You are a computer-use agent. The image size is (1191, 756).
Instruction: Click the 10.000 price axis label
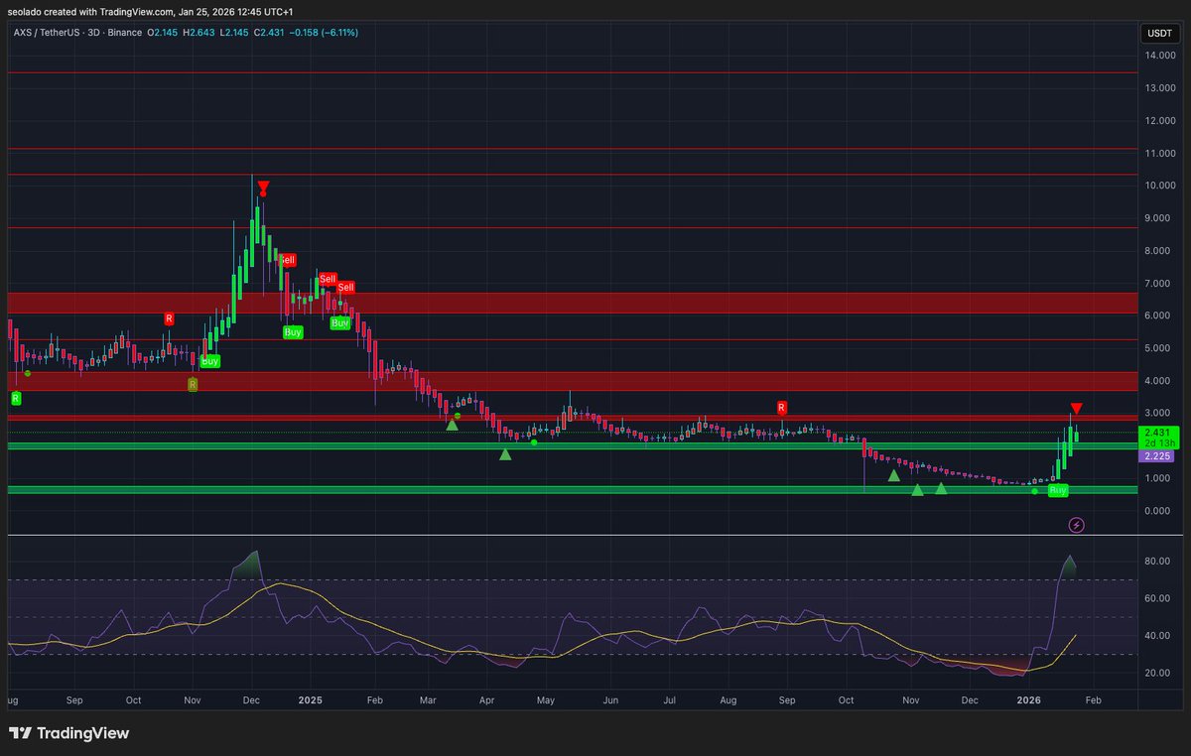(x=1159, y=186)
